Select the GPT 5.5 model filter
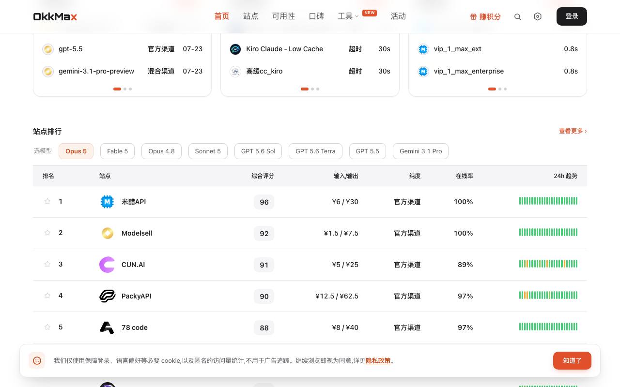The height and width of the screenshot is (387, 620). coord(368,151)
